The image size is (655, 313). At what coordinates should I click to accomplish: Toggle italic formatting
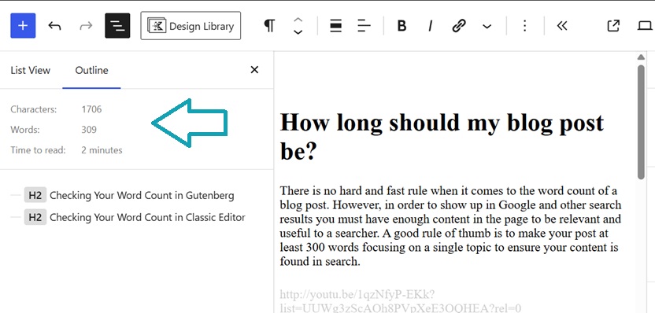pyautogui.click(x=430, y=26)
